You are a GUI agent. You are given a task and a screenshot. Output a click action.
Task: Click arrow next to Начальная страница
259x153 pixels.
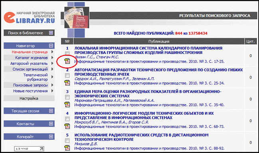(x=52, y=52)
